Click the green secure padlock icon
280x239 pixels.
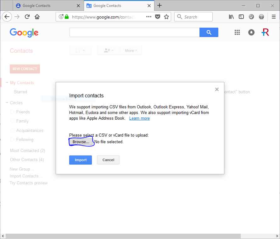(67, 17)
